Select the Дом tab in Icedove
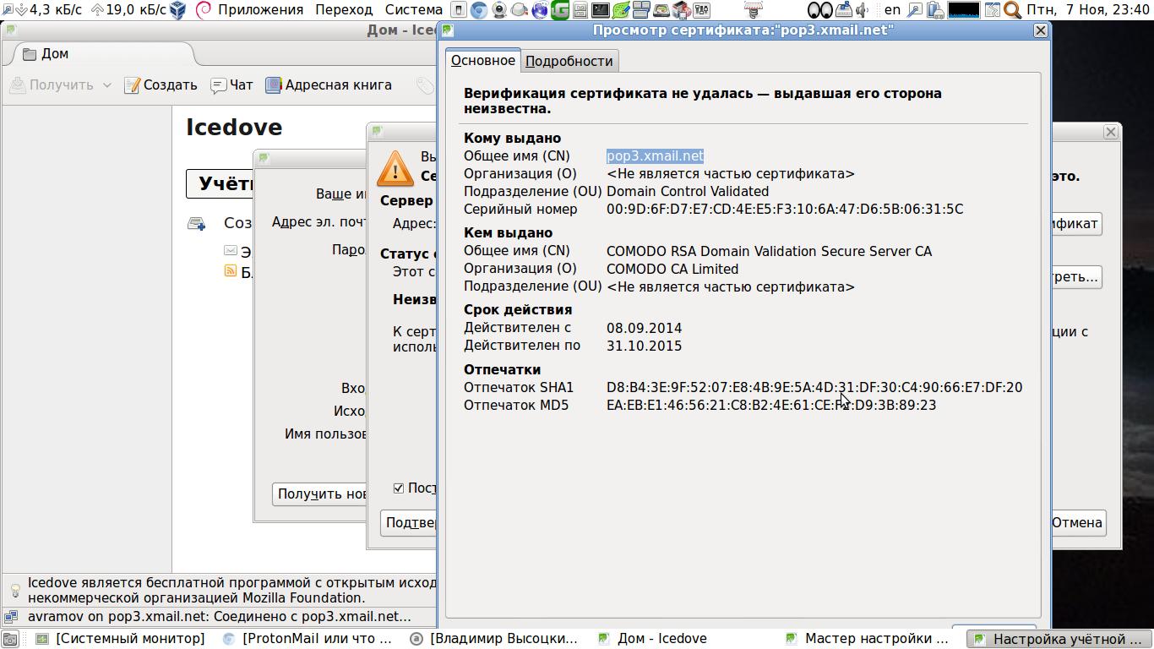The width and height of the screenshot is (1154, 649). pyautogui.click(x=100, y=53)
